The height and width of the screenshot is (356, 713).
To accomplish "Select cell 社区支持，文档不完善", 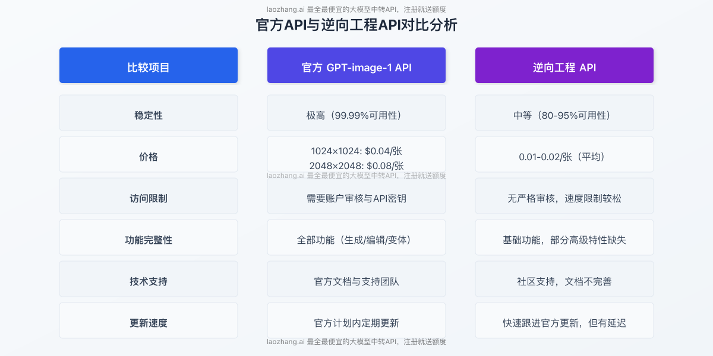I will (564, 279).
